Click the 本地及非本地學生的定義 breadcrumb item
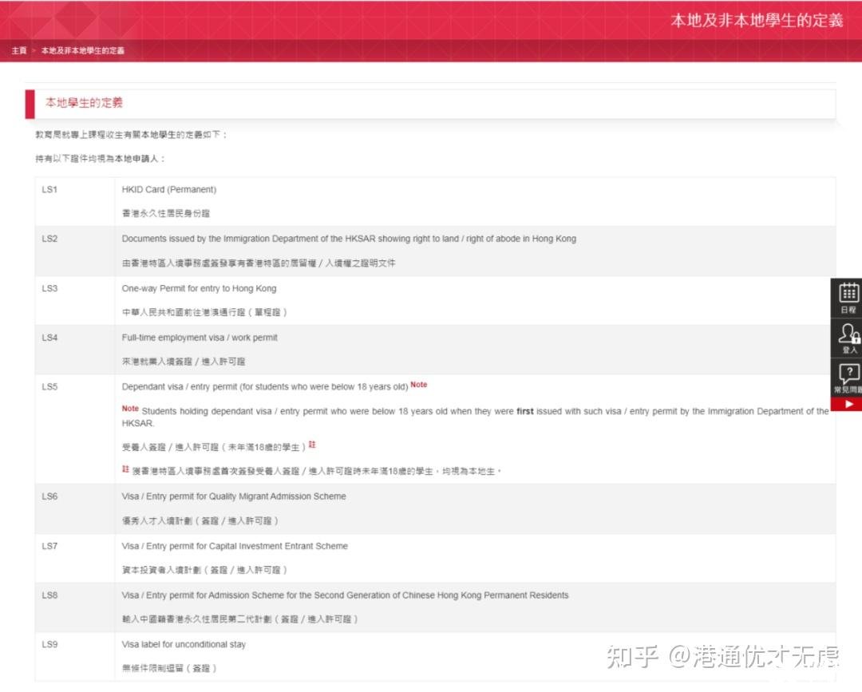The height and width of the screenshot is (692, 862). click(x=83, y=50)
